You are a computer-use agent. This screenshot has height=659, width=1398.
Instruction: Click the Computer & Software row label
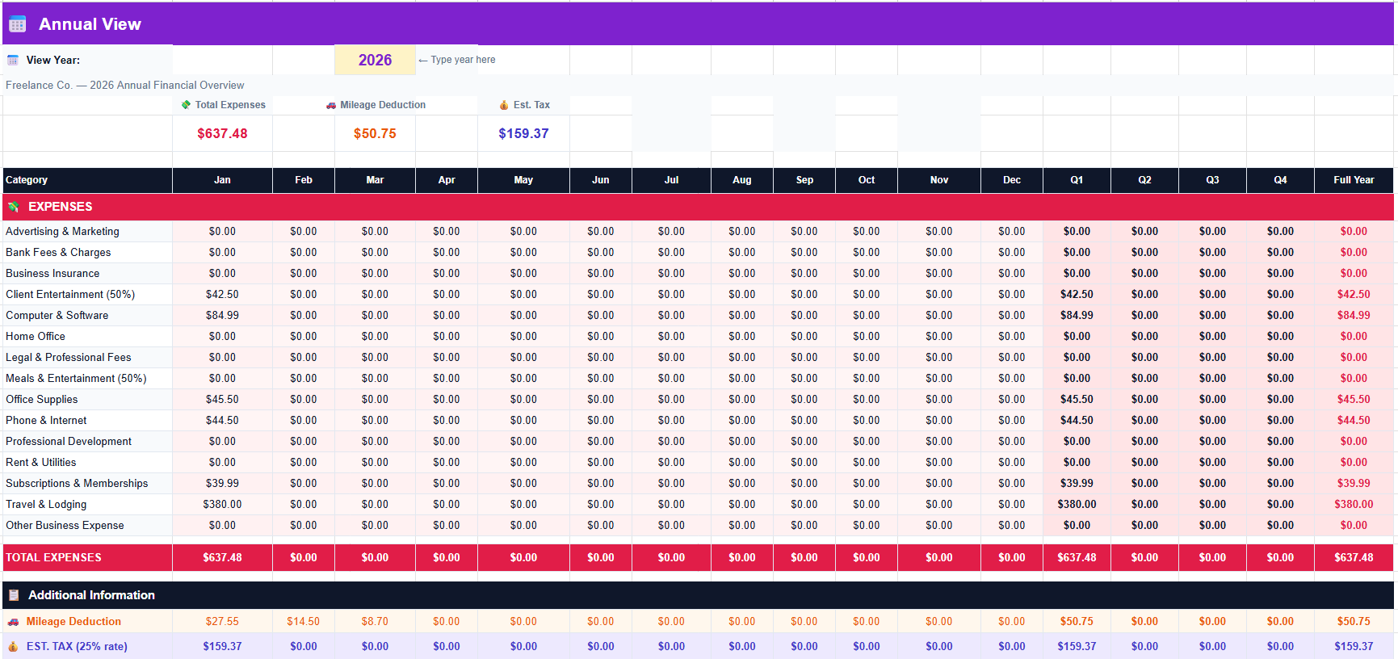pos(57,316)
